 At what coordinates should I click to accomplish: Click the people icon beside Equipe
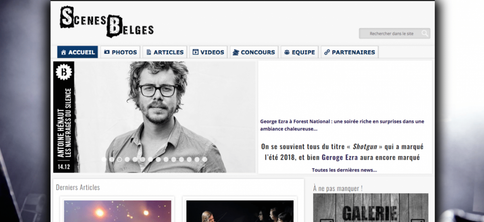[287, 52]
